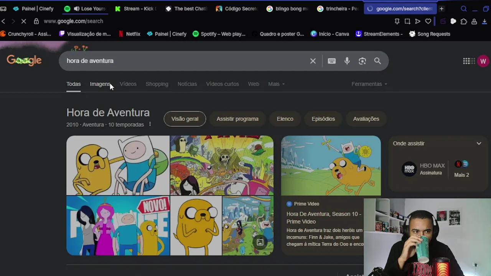Click the profile icon in browser toolbar
Image resolution: width=491 pixels, height=276 pixels.
[474, 21]
